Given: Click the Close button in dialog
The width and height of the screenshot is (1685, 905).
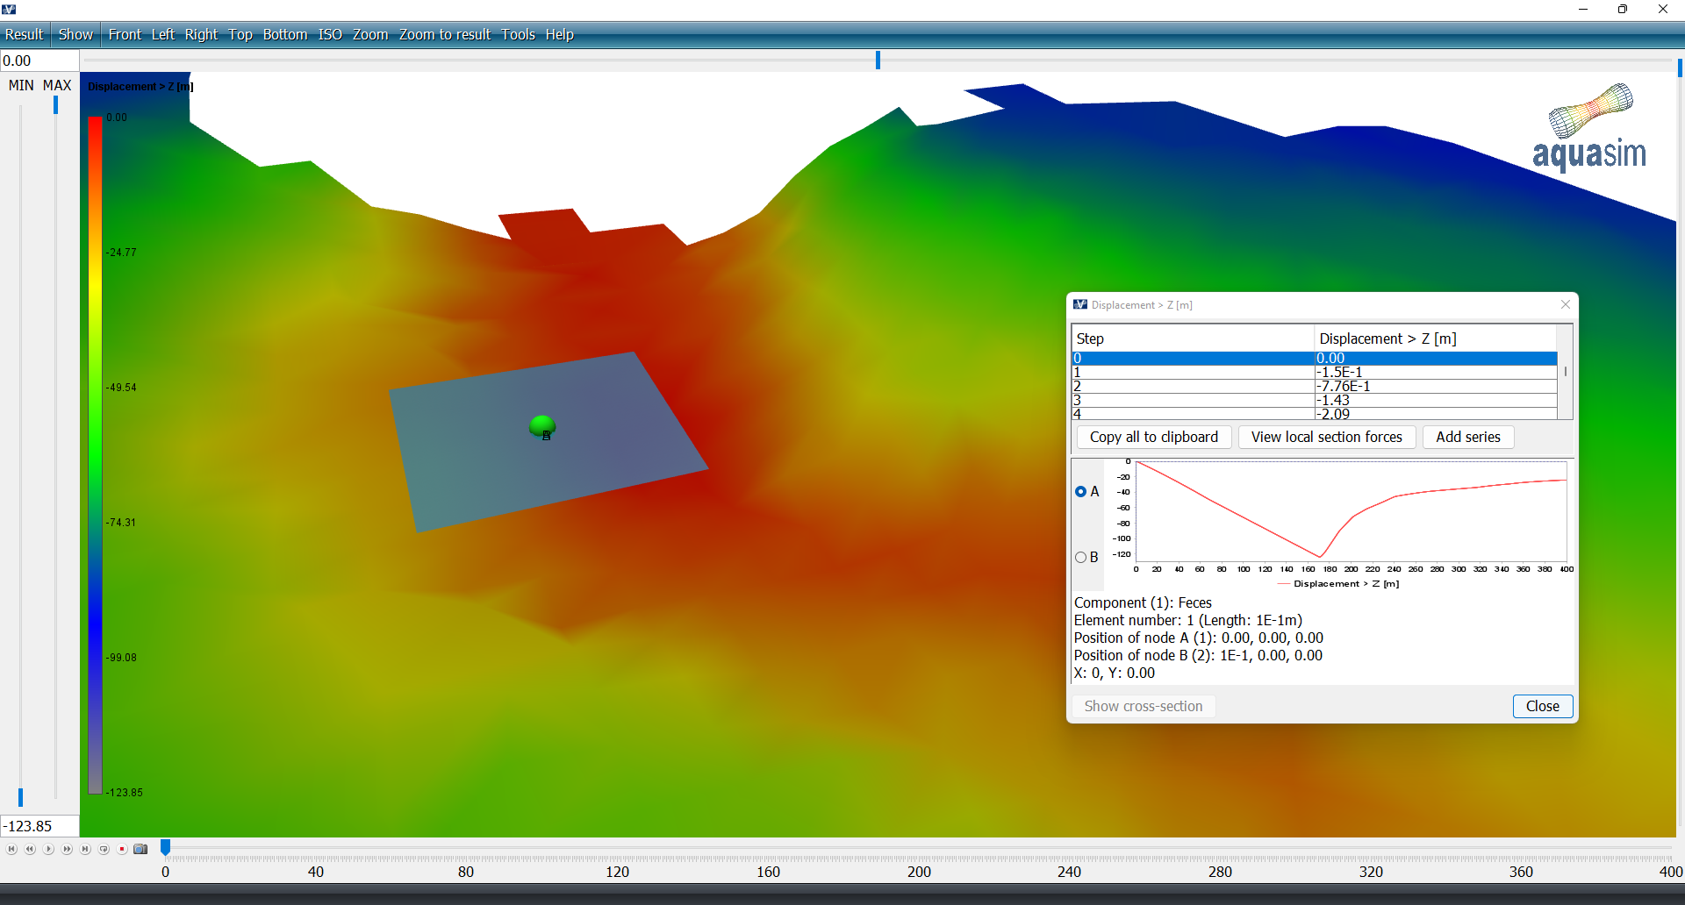Looking at the screenshot, I should (x=1542, y=706).
